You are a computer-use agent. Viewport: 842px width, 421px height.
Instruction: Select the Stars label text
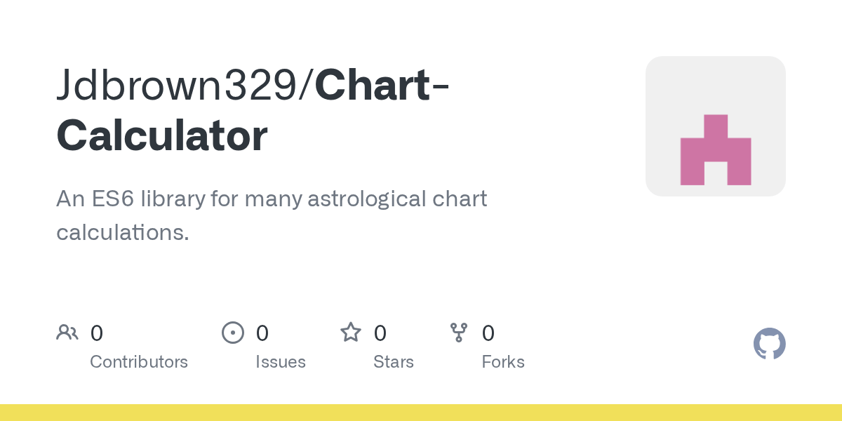click(x=394, y=362)
